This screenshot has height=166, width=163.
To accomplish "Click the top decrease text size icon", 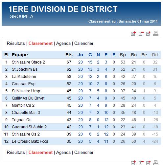I will click(141, 34).
